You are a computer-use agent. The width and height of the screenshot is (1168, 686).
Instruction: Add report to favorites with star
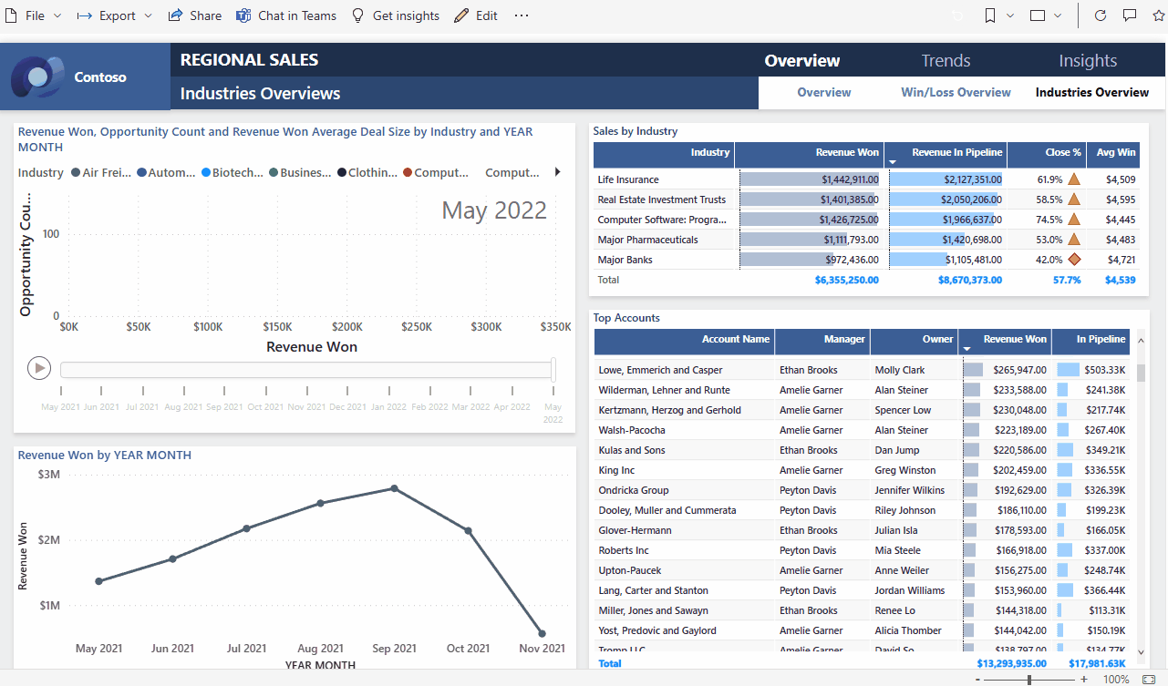1156,15
